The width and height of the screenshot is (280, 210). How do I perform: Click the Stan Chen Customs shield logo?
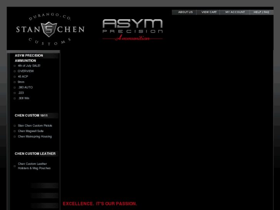click(x=50, y=29)
